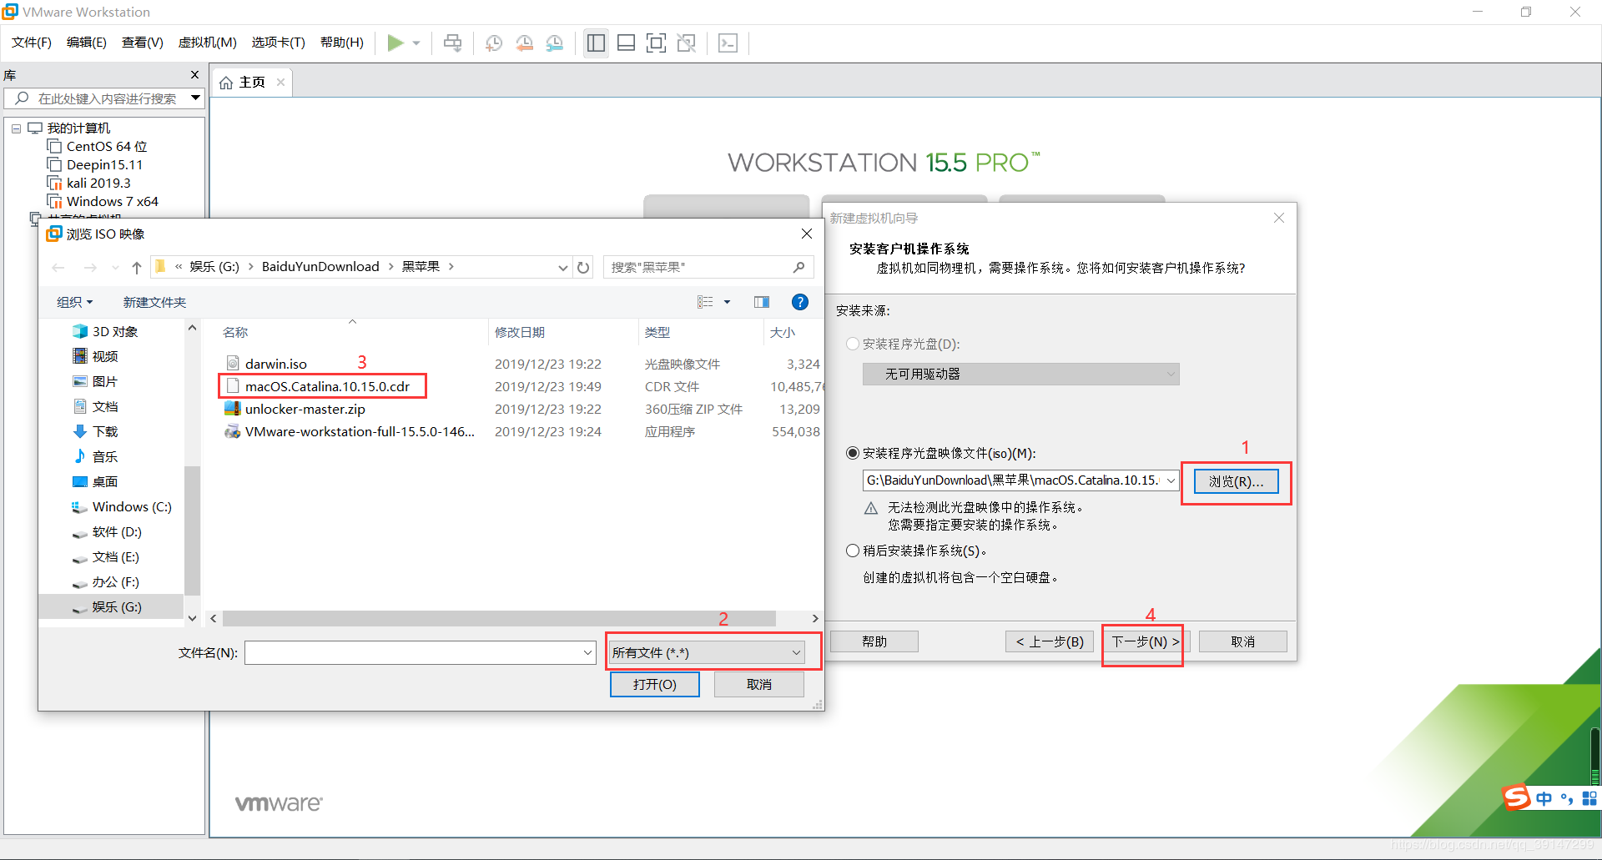1602x860 pixels.
Task: Select the 安装程序光盘映像文件(iso) option
Action: [853, 453]
